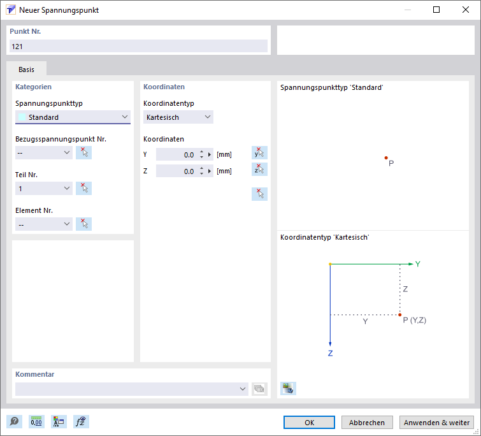
Task: Open help icon in bottom toolbar
Action: (x=14, y=422)
